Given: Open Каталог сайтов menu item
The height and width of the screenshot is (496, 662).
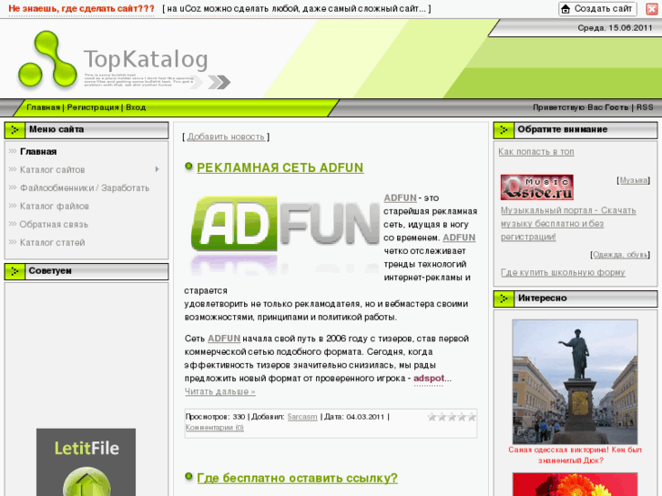Looking at the screenshot, I should (52, 169).
